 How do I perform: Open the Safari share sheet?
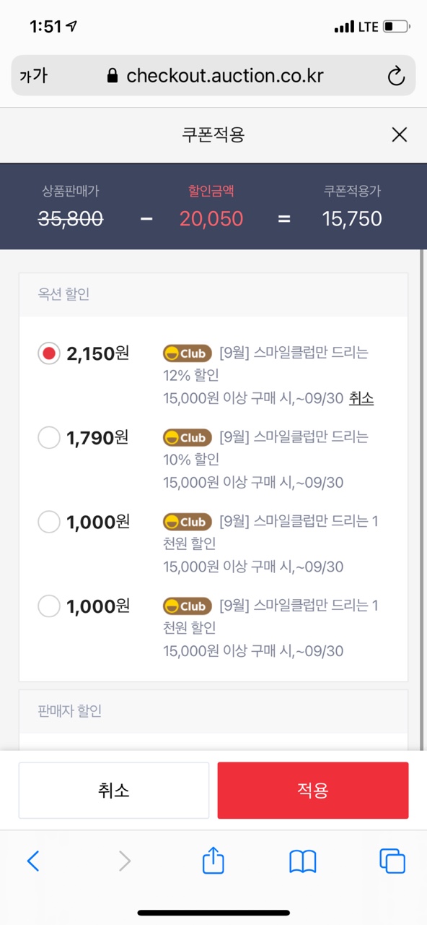click(x=213, y=859)
